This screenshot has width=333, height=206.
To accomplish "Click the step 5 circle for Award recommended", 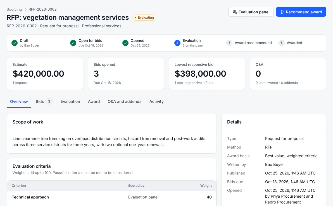I will point(229,43).
